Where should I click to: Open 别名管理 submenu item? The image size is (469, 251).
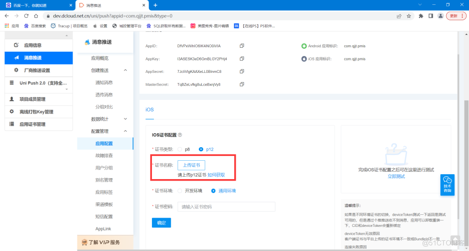point(104,180)
